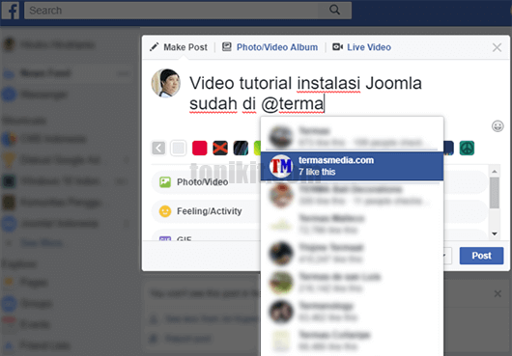The width and height of the screenshot is (512, 356).
Task: Open the audience dropdown beside Post
Action: (x=447, y=256)
